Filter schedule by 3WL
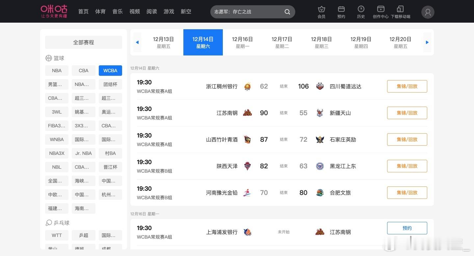Screen dimensions: 474x256 tap(57, 112)
